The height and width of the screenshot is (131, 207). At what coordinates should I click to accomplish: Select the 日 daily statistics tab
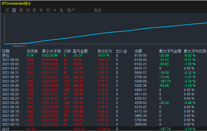point(14,10)
